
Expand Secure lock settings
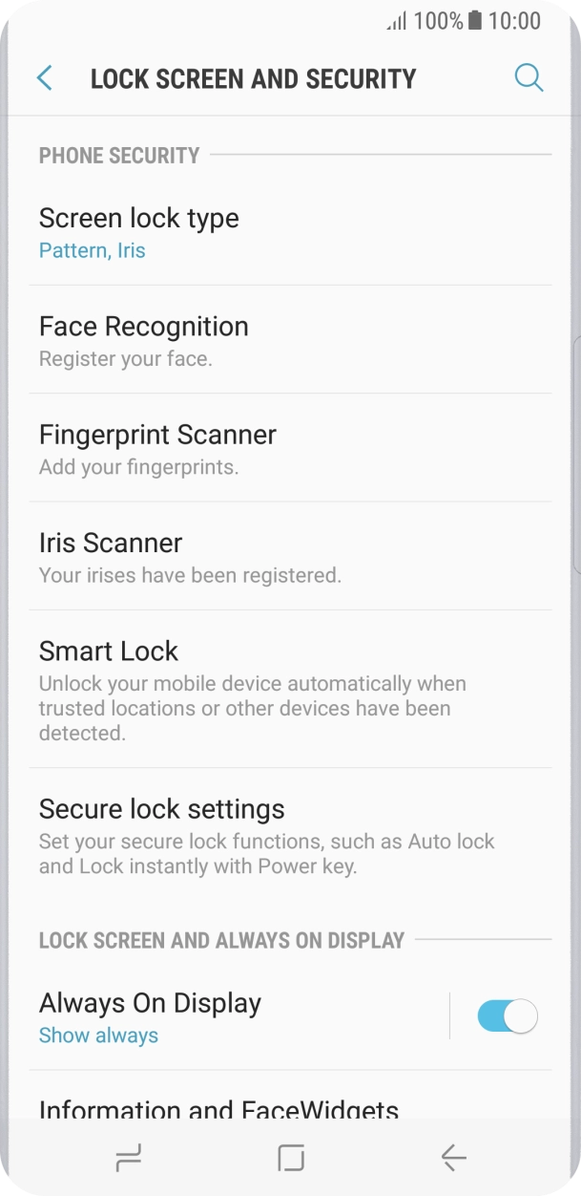(x=161, y=809)
